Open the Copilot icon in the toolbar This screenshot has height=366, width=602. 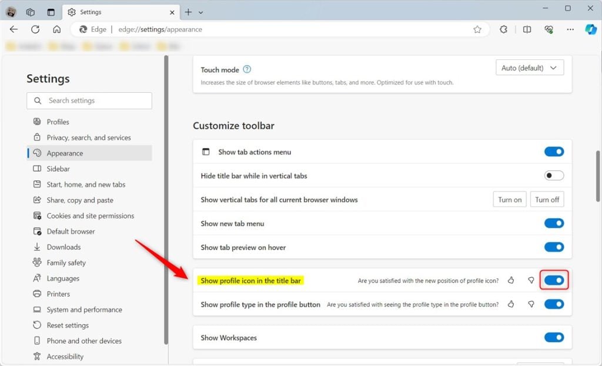click(590, 29)
